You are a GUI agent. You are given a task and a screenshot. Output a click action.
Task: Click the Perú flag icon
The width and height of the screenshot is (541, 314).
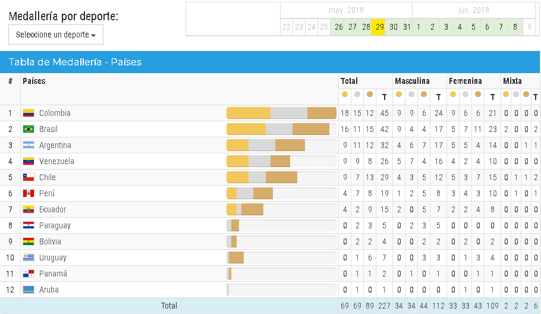point(29,193)
